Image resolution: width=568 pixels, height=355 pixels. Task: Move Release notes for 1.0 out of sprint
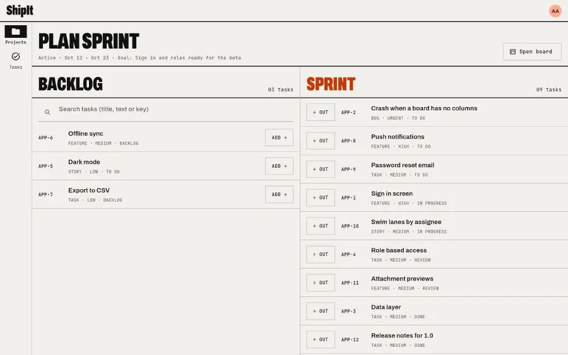[321, 339]
